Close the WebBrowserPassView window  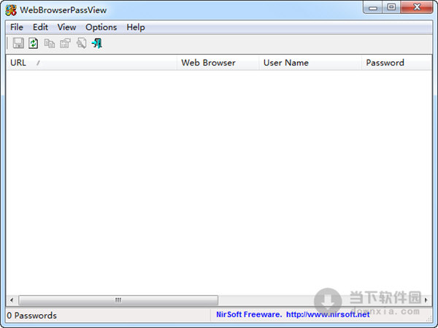coord(417,7)
